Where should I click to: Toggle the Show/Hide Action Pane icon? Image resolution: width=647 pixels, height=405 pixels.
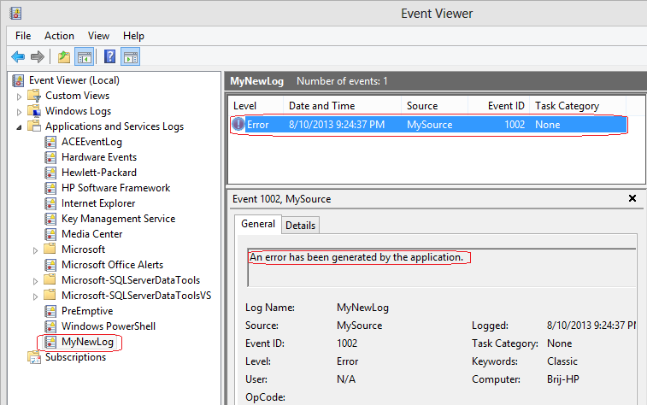point(131,56)
